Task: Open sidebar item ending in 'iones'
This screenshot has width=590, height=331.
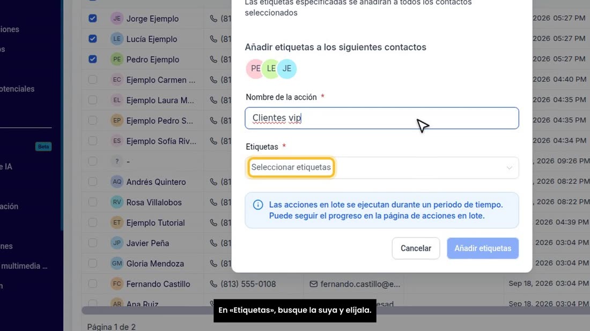Action: coord(10,29)
